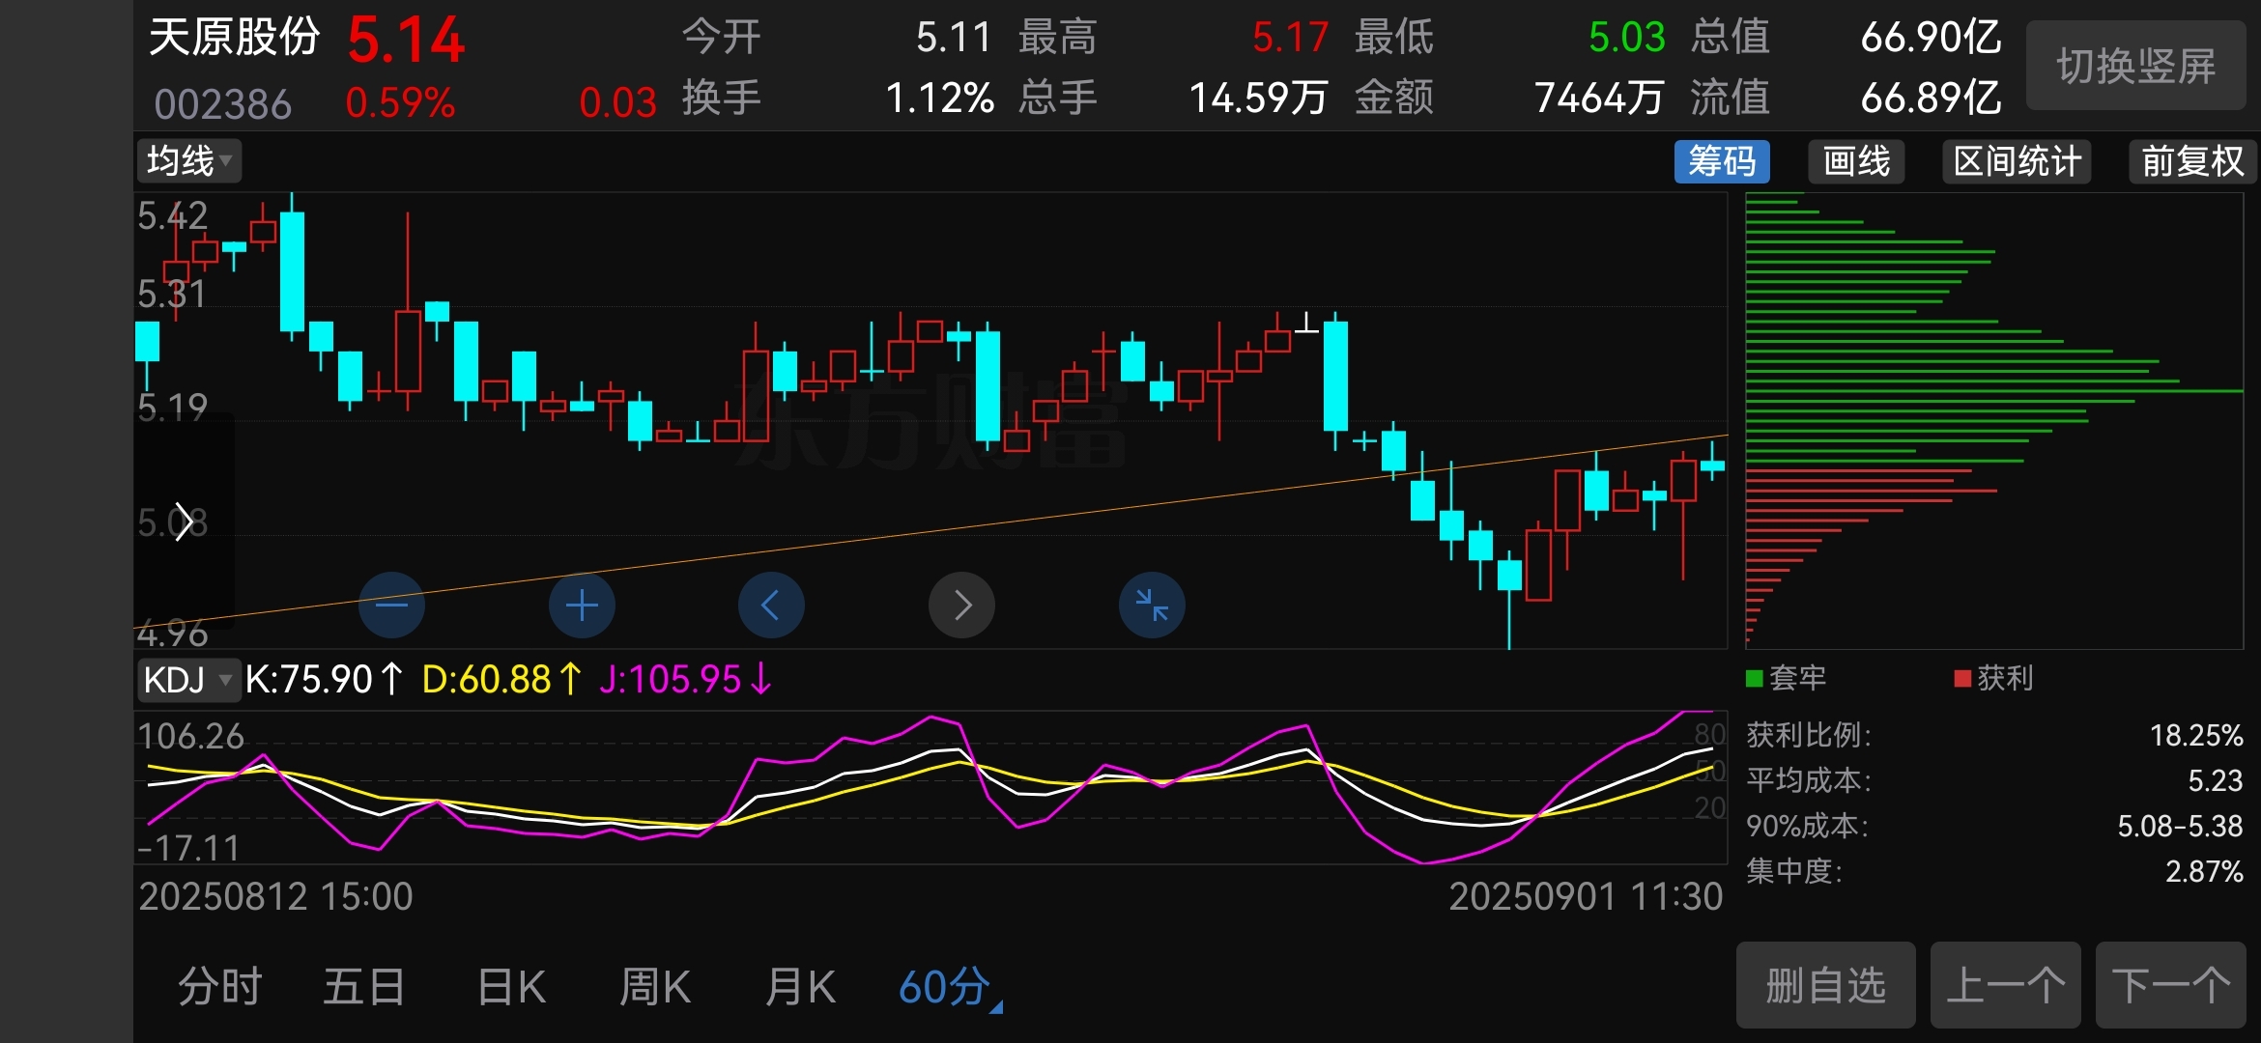Tap the 金额 value 7464万

click(1599, 98)
